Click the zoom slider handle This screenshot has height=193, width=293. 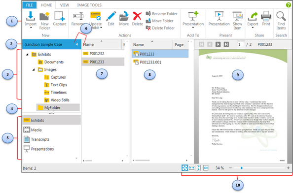241,168
